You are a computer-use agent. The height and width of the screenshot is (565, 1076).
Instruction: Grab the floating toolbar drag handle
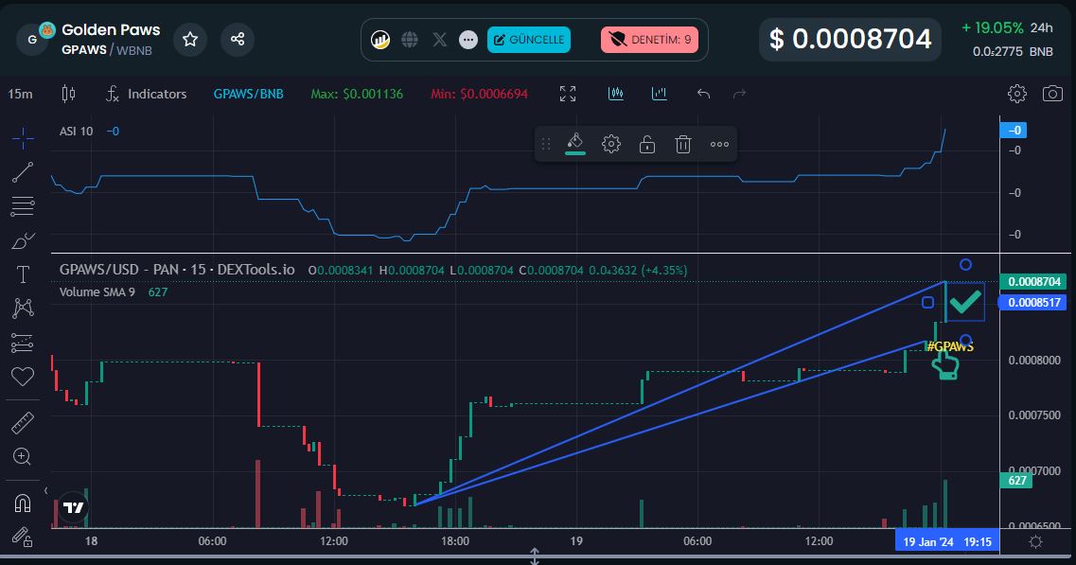point(546,144)
